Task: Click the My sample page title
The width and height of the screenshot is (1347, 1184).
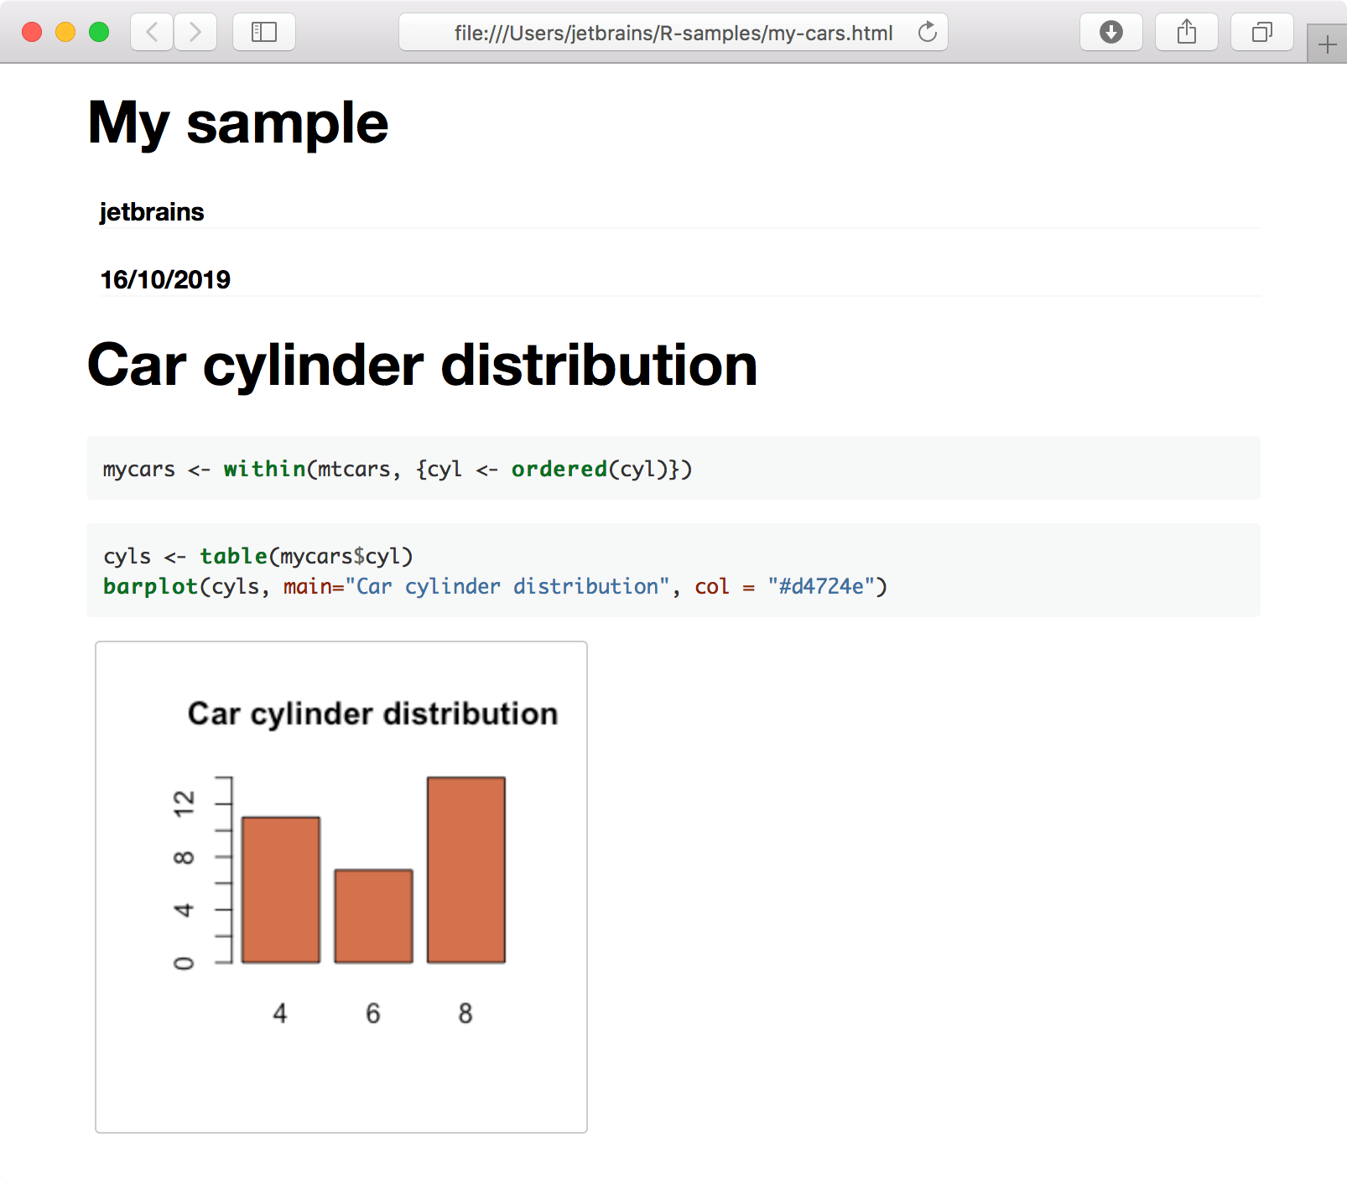Action: tap(237, 122)
